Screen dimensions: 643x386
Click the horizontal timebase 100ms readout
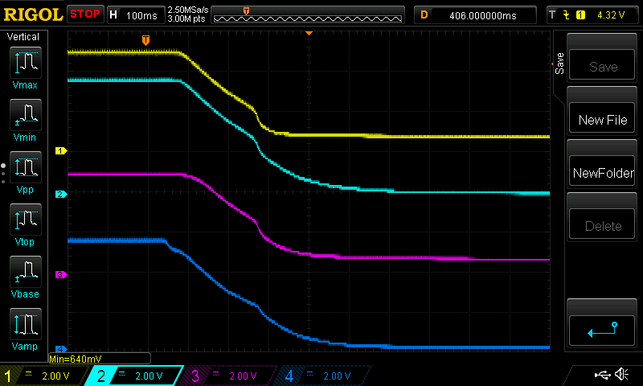pyautogui.click(x=141, y=15)
